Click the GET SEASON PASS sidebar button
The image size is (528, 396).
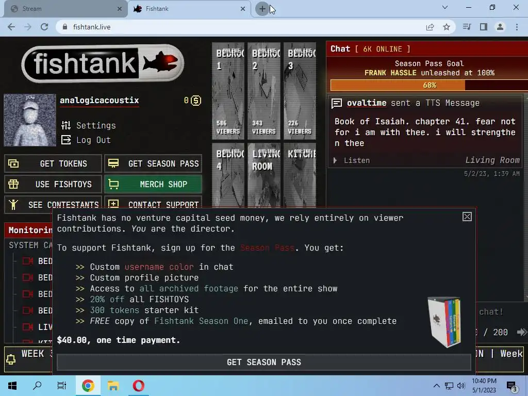pos(153,163)
